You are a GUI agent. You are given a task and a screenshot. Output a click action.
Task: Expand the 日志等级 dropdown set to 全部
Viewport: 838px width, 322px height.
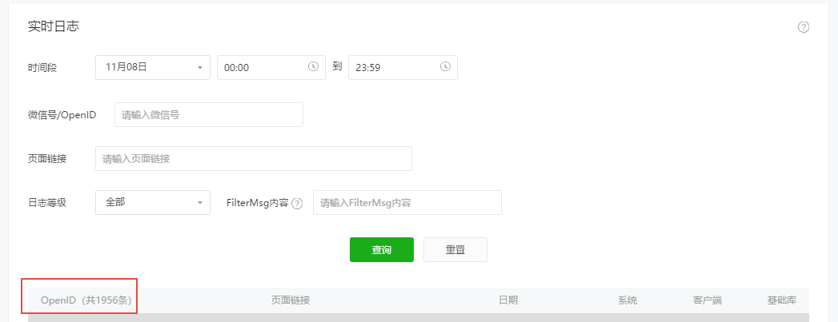point(153,203)
